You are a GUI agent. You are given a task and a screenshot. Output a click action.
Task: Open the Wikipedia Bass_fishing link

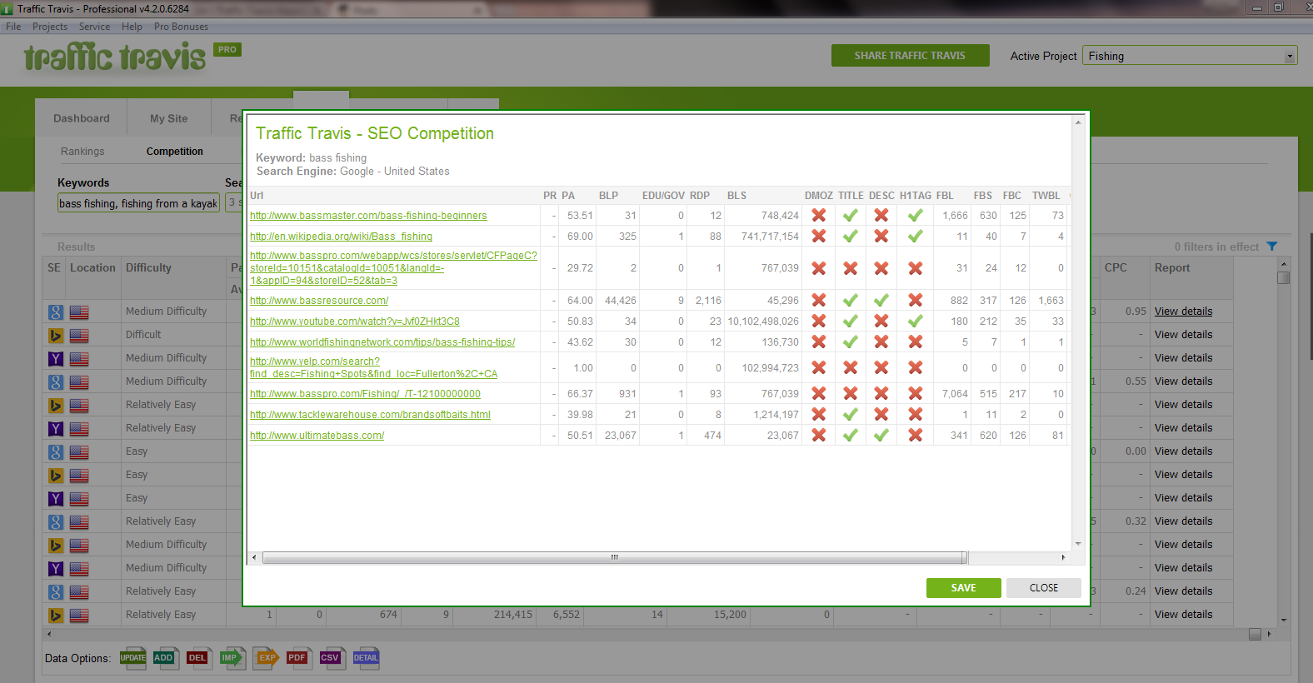(x=341, y=237)
